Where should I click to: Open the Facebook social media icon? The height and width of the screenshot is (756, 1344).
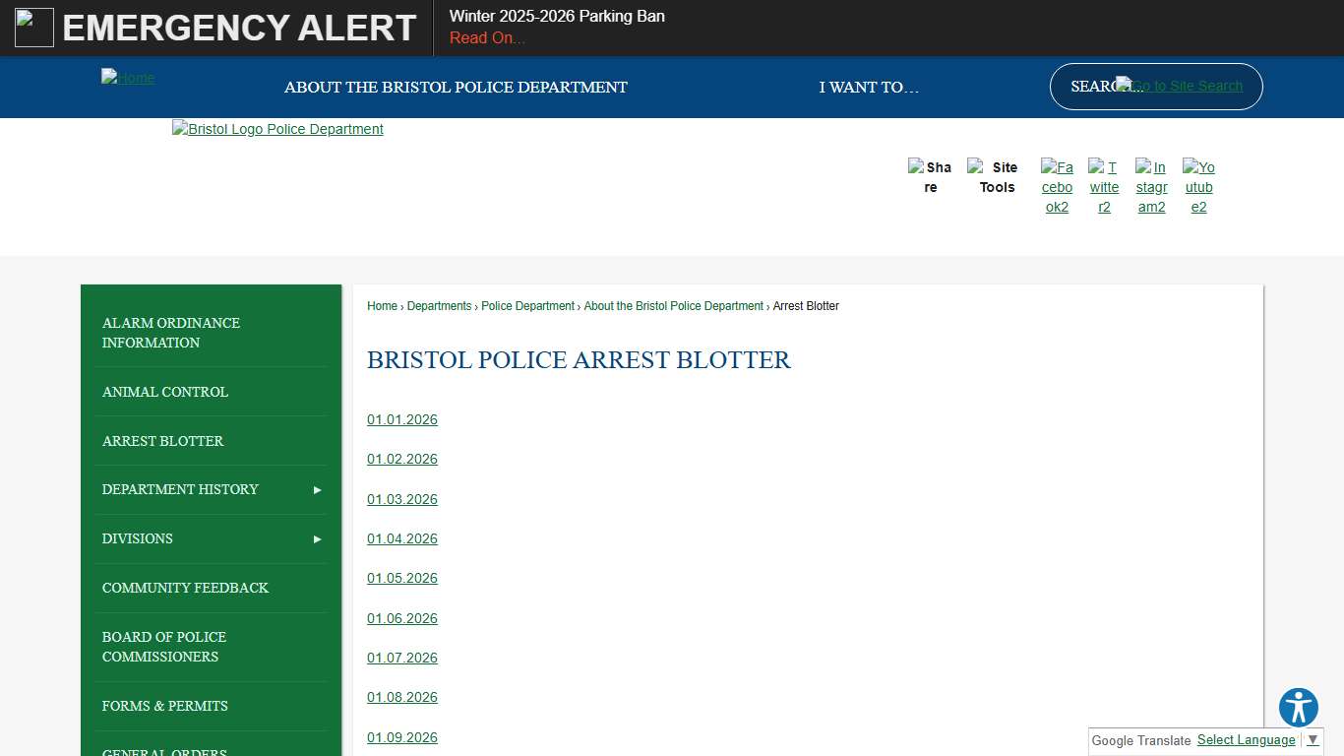(x=1057, y=187)
